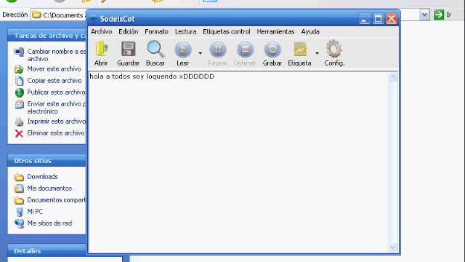Click Mover este archivo in Explorer
Screen dimensions: 465x262
[54, 69]
